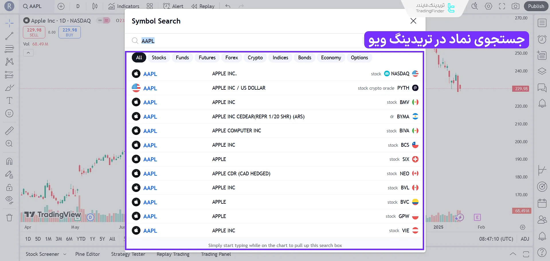Expand Stock Screener dropdown arrow
Viewport: 550px width, 261px height.
65,254
